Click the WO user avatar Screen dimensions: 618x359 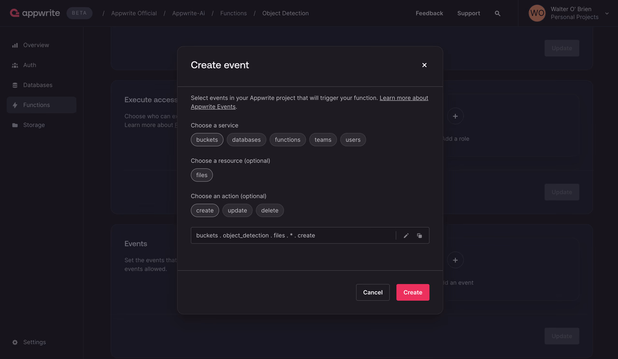tap(537, 13)
